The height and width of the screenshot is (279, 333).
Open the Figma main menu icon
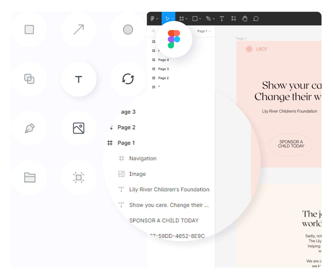153,19
